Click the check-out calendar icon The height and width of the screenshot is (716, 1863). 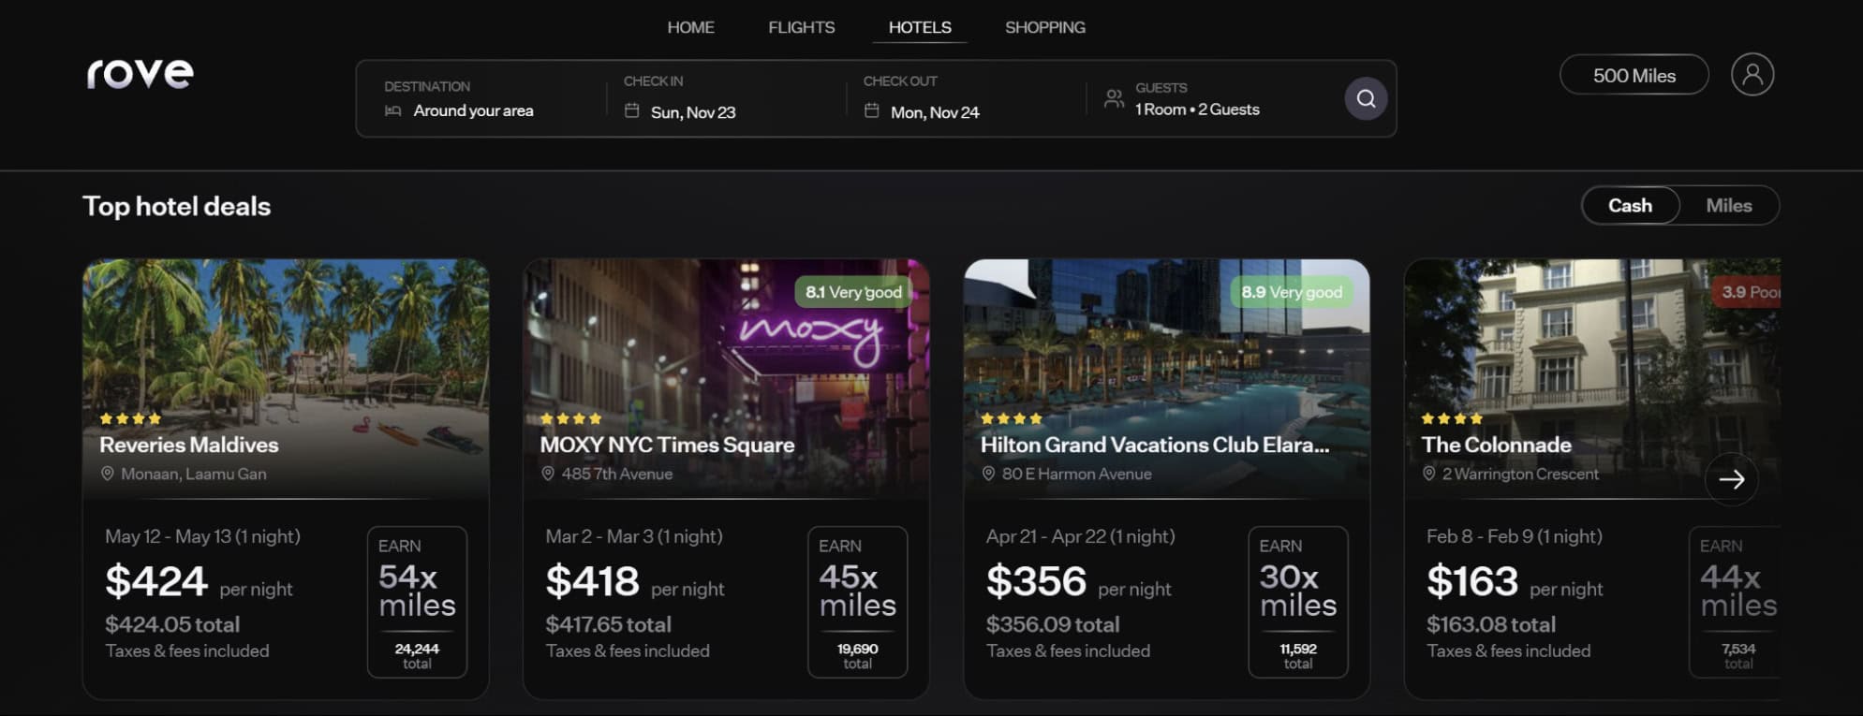[871, 110]
